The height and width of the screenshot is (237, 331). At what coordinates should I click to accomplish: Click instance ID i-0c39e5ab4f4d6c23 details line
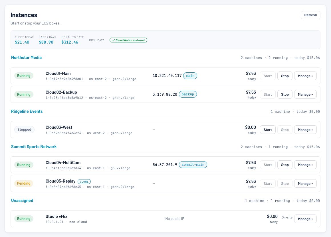(89, 133)
